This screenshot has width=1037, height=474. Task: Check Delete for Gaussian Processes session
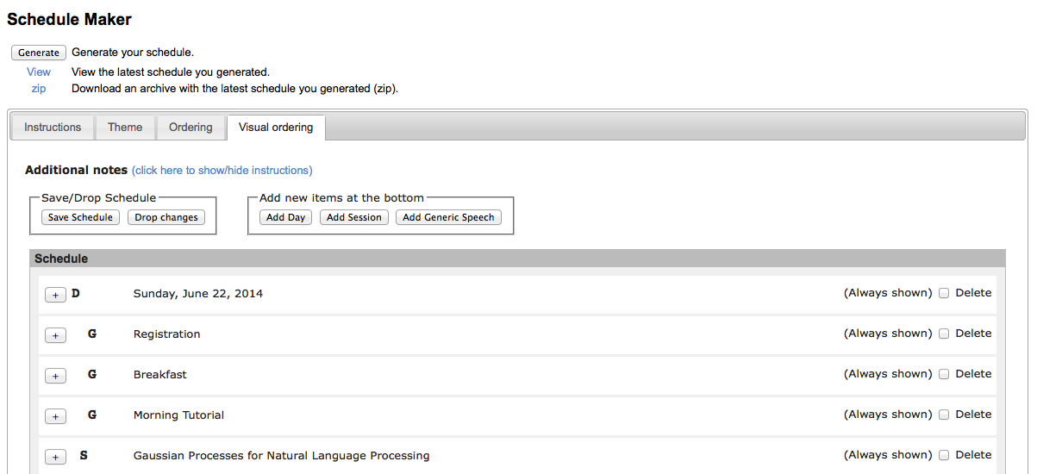click(944, 455)
